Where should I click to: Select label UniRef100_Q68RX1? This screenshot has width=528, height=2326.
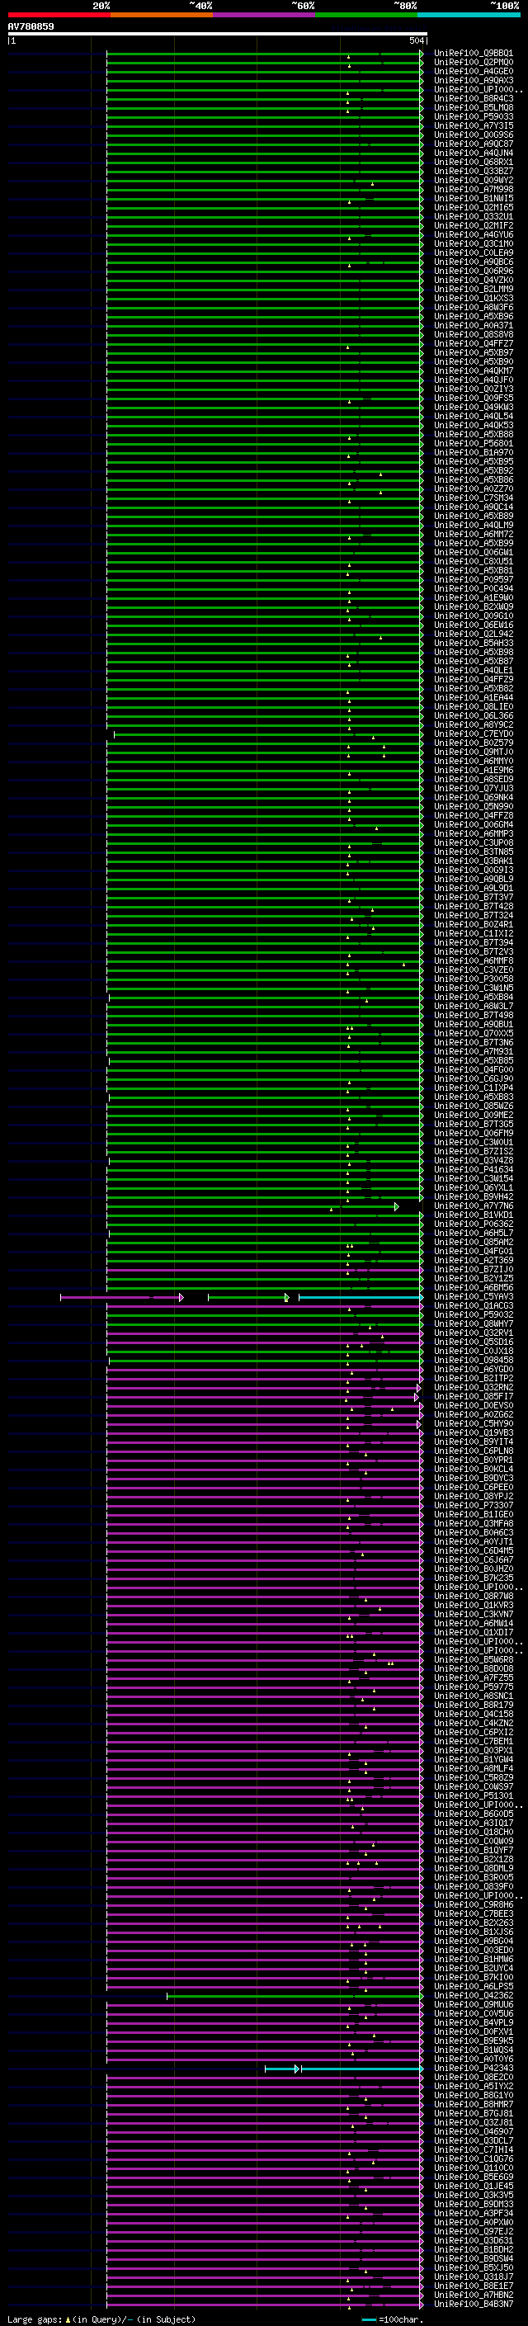click(473, 163)
